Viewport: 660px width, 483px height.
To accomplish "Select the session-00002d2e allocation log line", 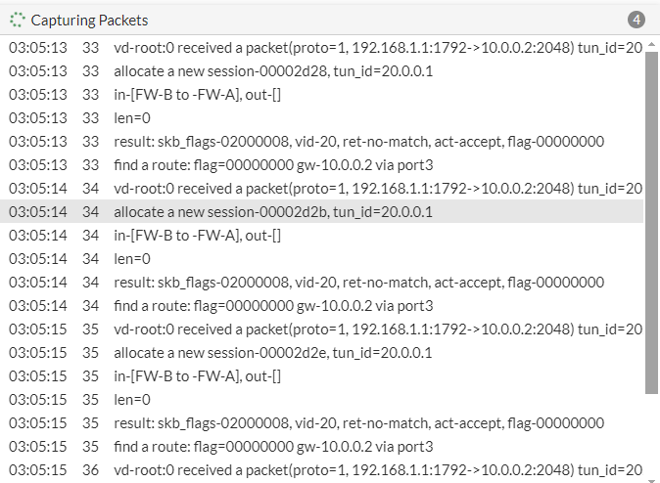I will click(x=272, y=353).
